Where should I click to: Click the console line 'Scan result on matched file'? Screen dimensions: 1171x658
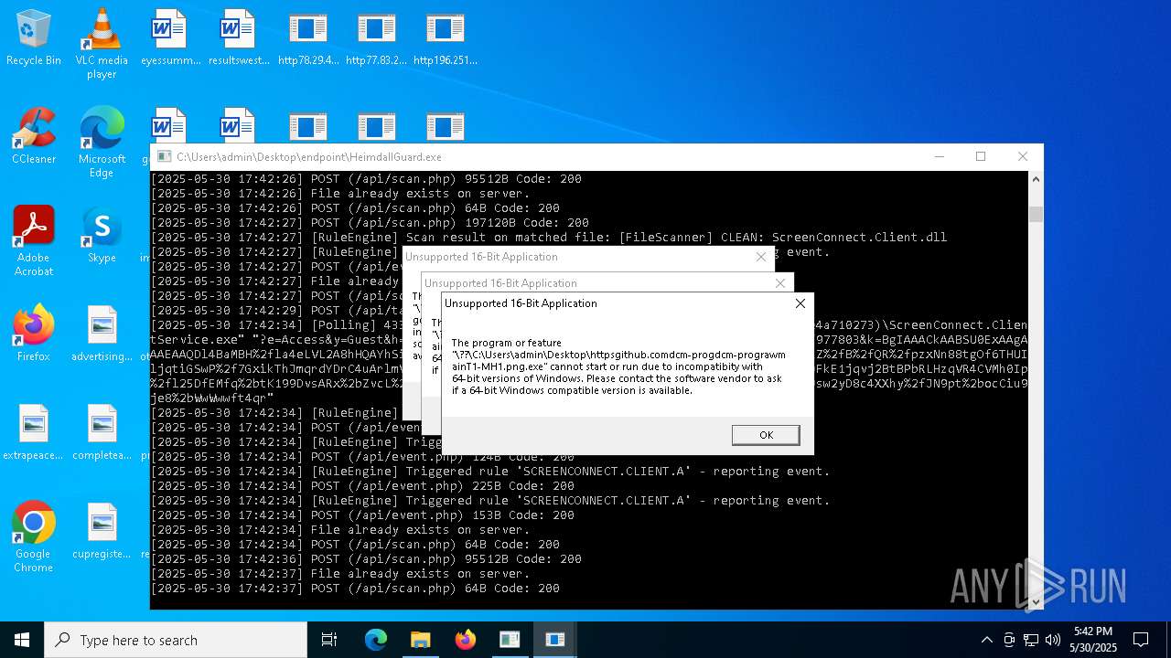click(549, 238)
